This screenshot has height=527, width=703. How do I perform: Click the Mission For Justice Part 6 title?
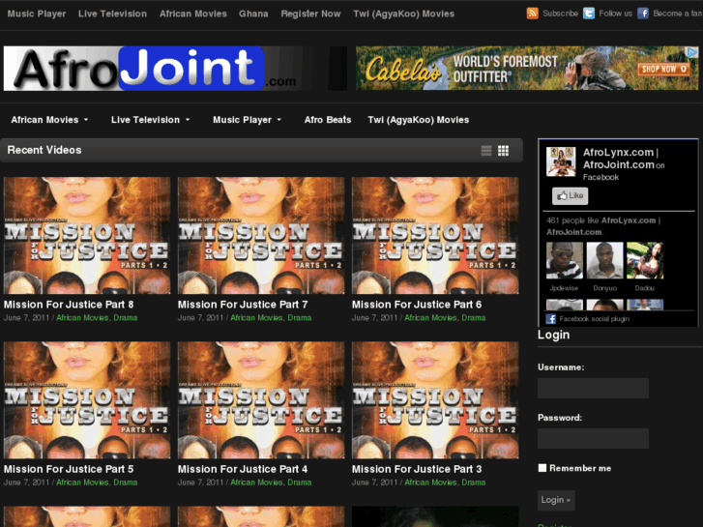417,305
